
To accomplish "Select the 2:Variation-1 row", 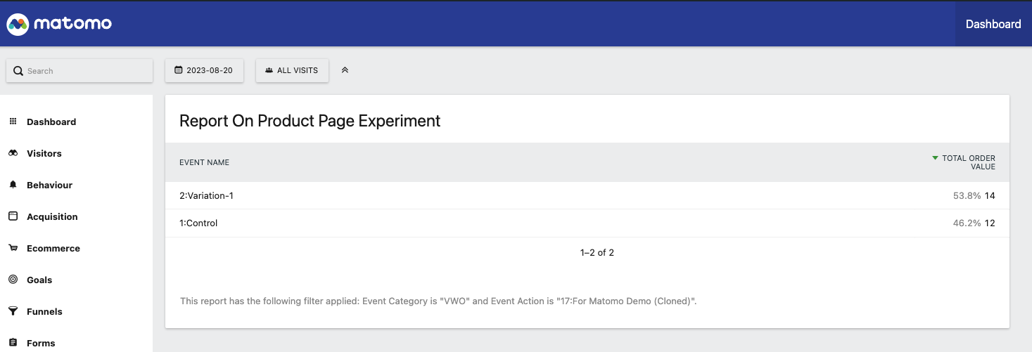I will pos(587,195).
